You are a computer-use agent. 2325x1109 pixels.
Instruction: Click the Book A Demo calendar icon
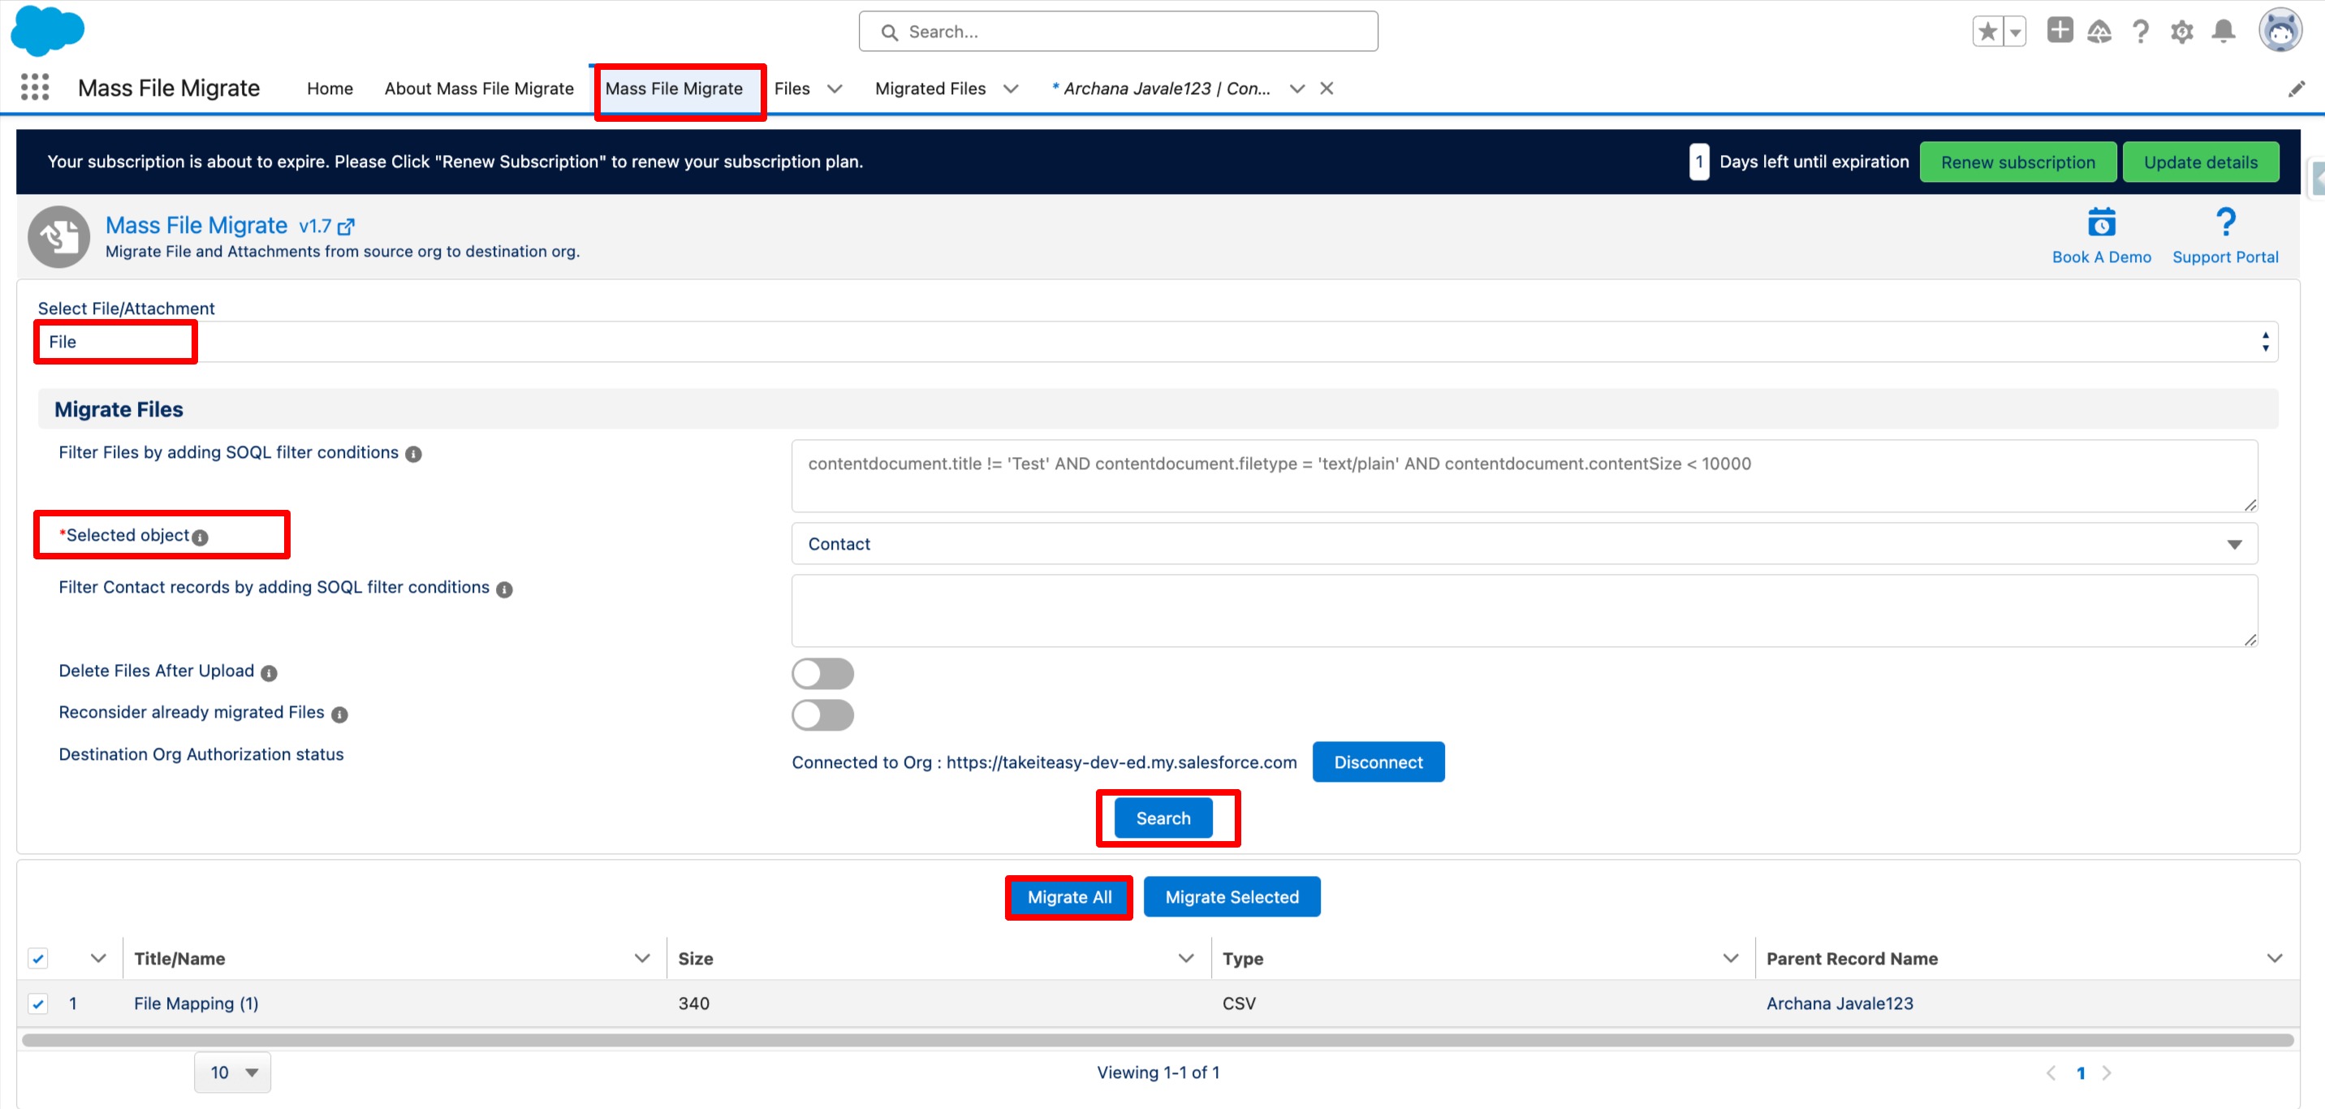click(x=2100, y=222)
